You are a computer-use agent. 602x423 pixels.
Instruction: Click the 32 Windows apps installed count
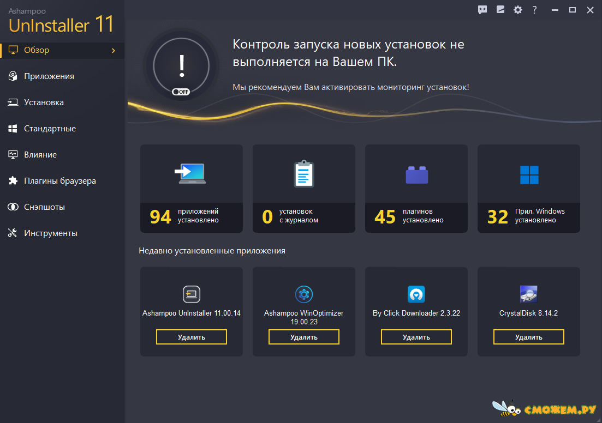tap(498, 216)
